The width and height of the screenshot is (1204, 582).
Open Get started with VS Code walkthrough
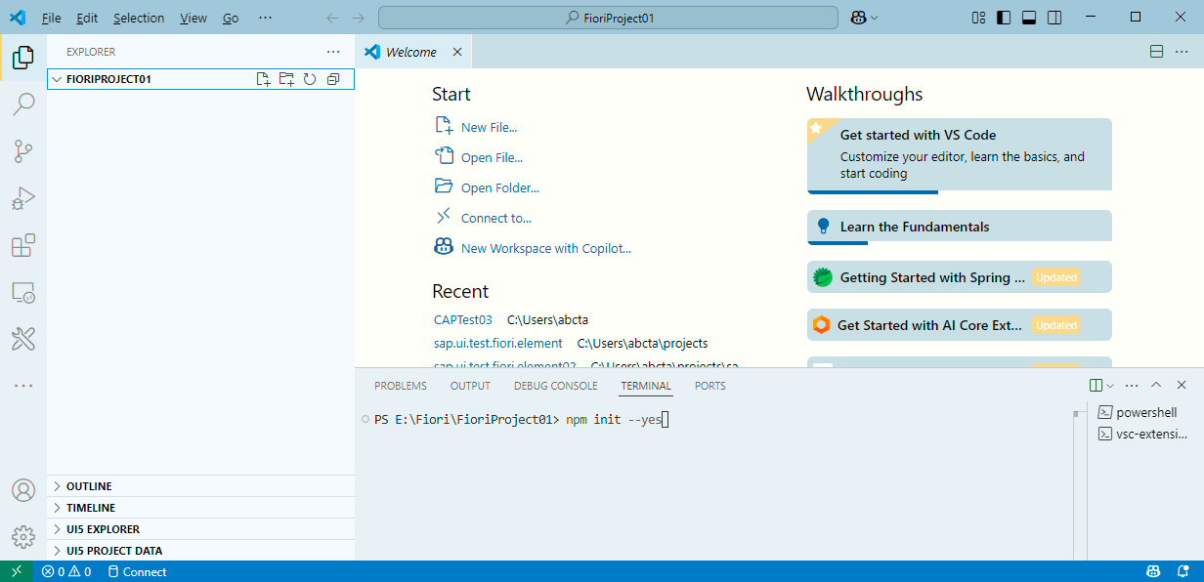[960, 155]
